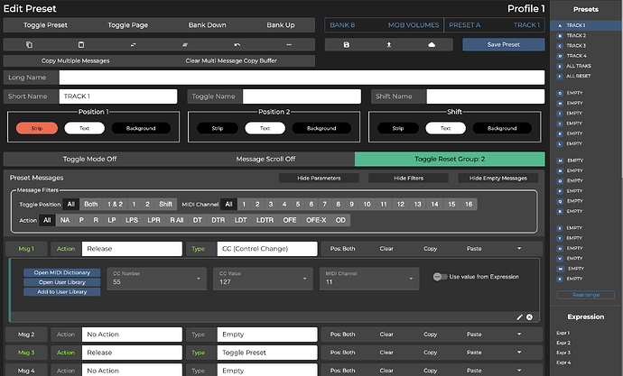Click the cloud icon
This screenshot has height=376, width=623.
[432, 44]
